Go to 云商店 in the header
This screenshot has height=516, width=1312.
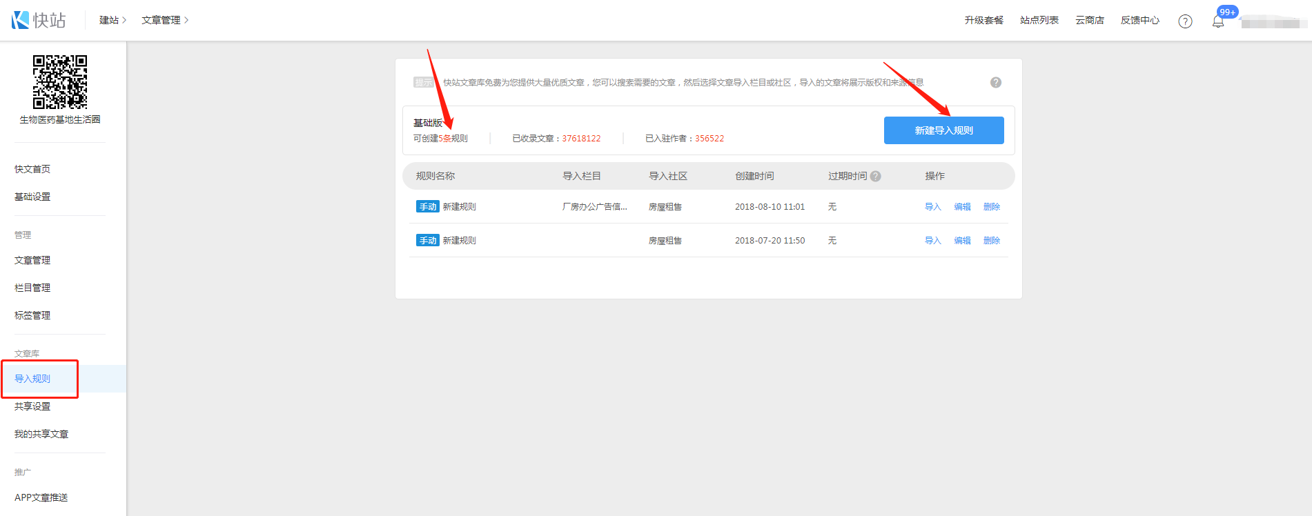point(1089,20)
